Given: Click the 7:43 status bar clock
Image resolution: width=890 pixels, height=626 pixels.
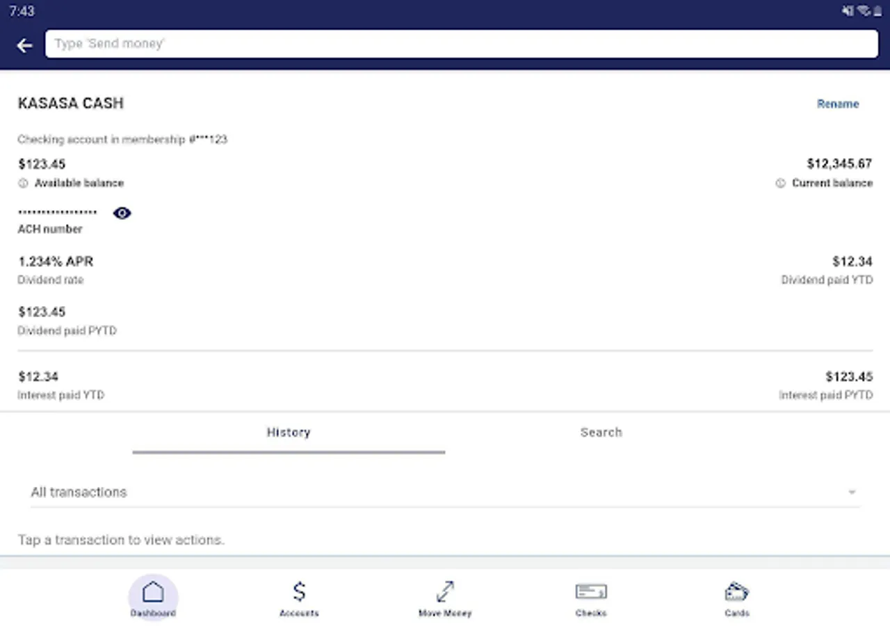Looking at the screenshot, I should coord(22,11).
